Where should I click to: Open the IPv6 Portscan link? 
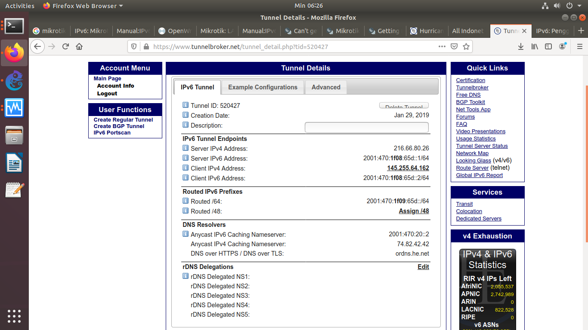112,133
